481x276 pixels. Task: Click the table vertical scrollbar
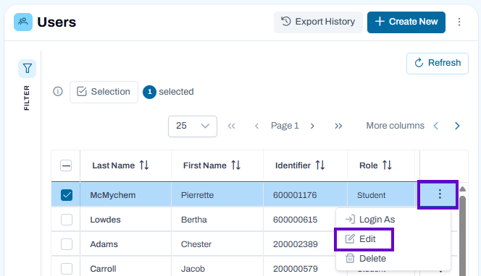tap(462, 236)
